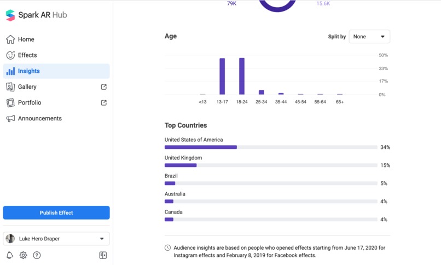441x265 pixels.
Task: Click the help question mark icon
Action: [x=37, y=255]
